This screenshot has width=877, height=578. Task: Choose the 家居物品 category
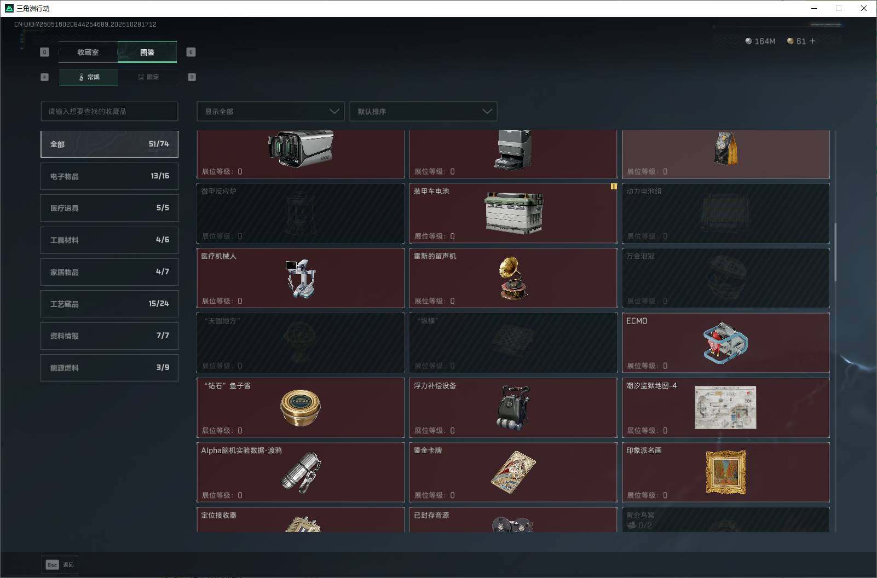coord(109,272)
